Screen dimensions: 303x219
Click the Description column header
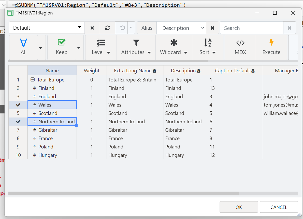(x=186, y=71)
